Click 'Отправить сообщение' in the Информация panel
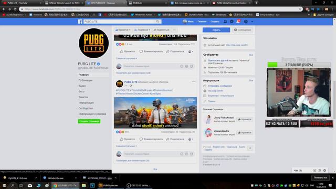336x189 pixels. (220, 86)
